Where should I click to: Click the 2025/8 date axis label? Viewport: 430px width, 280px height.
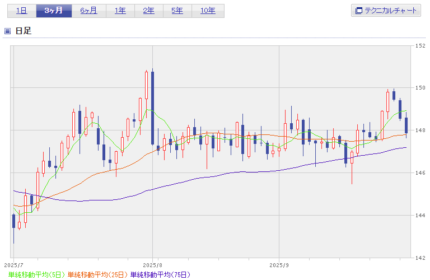(152, 264)
